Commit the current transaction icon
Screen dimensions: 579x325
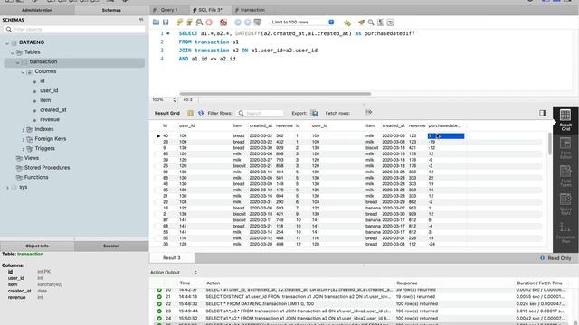(x=238, y=23)
